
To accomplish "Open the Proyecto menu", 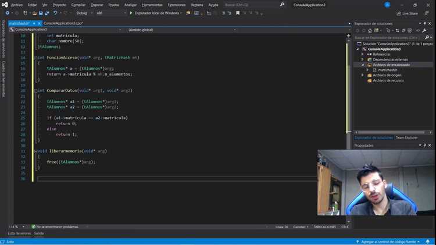I will tap(59, 5).
